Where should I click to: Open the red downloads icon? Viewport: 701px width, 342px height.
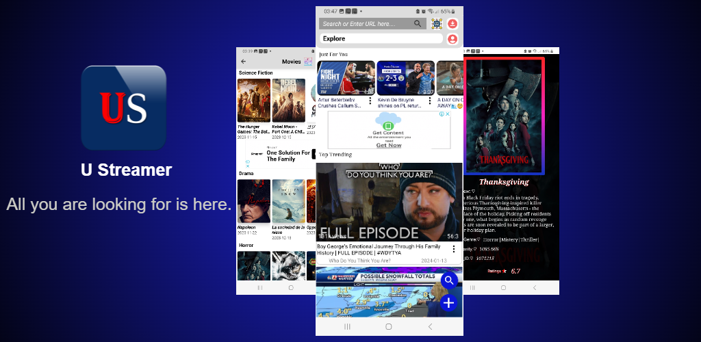click(453, 24)
